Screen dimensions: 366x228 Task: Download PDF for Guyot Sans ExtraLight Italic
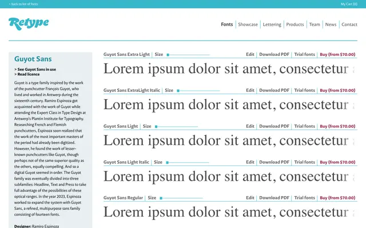(274, 90)
